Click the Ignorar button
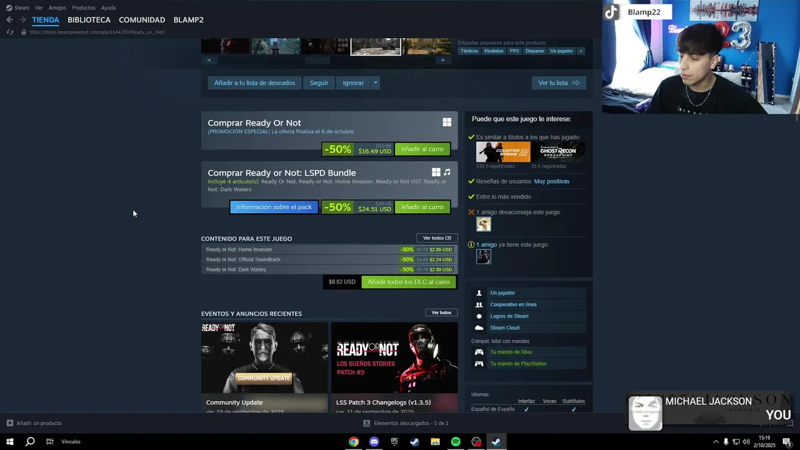 tap(353, 82)
